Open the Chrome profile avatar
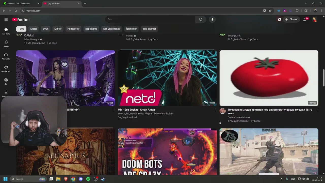Screen dimensions: 325x183 tap(315, 11)
